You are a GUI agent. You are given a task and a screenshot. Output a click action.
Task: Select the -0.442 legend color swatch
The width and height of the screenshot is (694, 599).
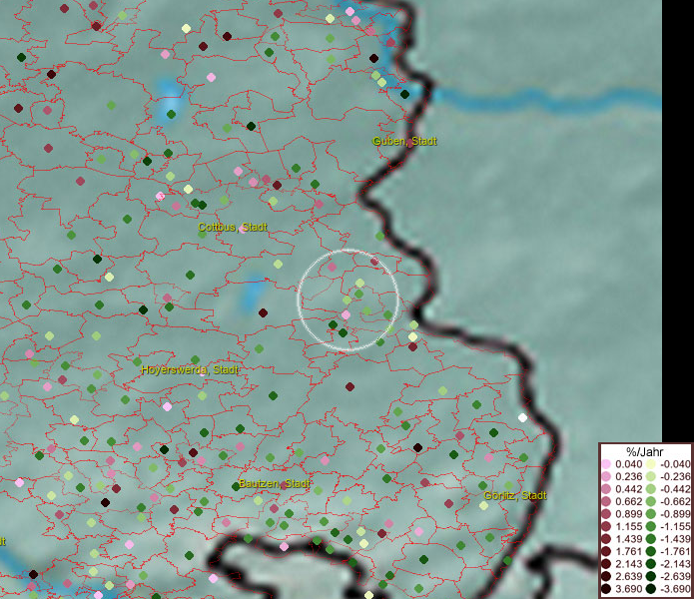(x=651, y=489)
